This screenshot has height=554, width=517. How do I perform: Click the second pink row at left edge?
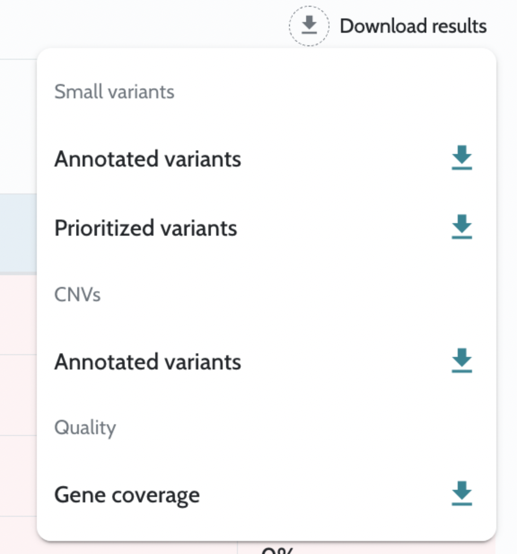[x=18, y=395]
